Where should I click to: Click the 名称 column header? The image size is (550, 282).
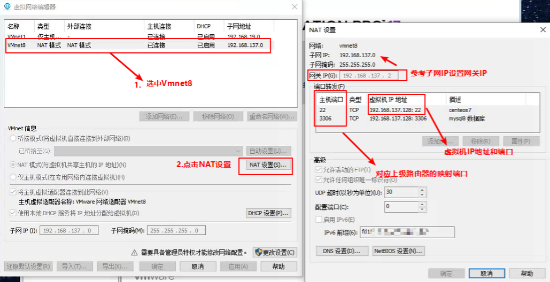(x=14, y=27)
